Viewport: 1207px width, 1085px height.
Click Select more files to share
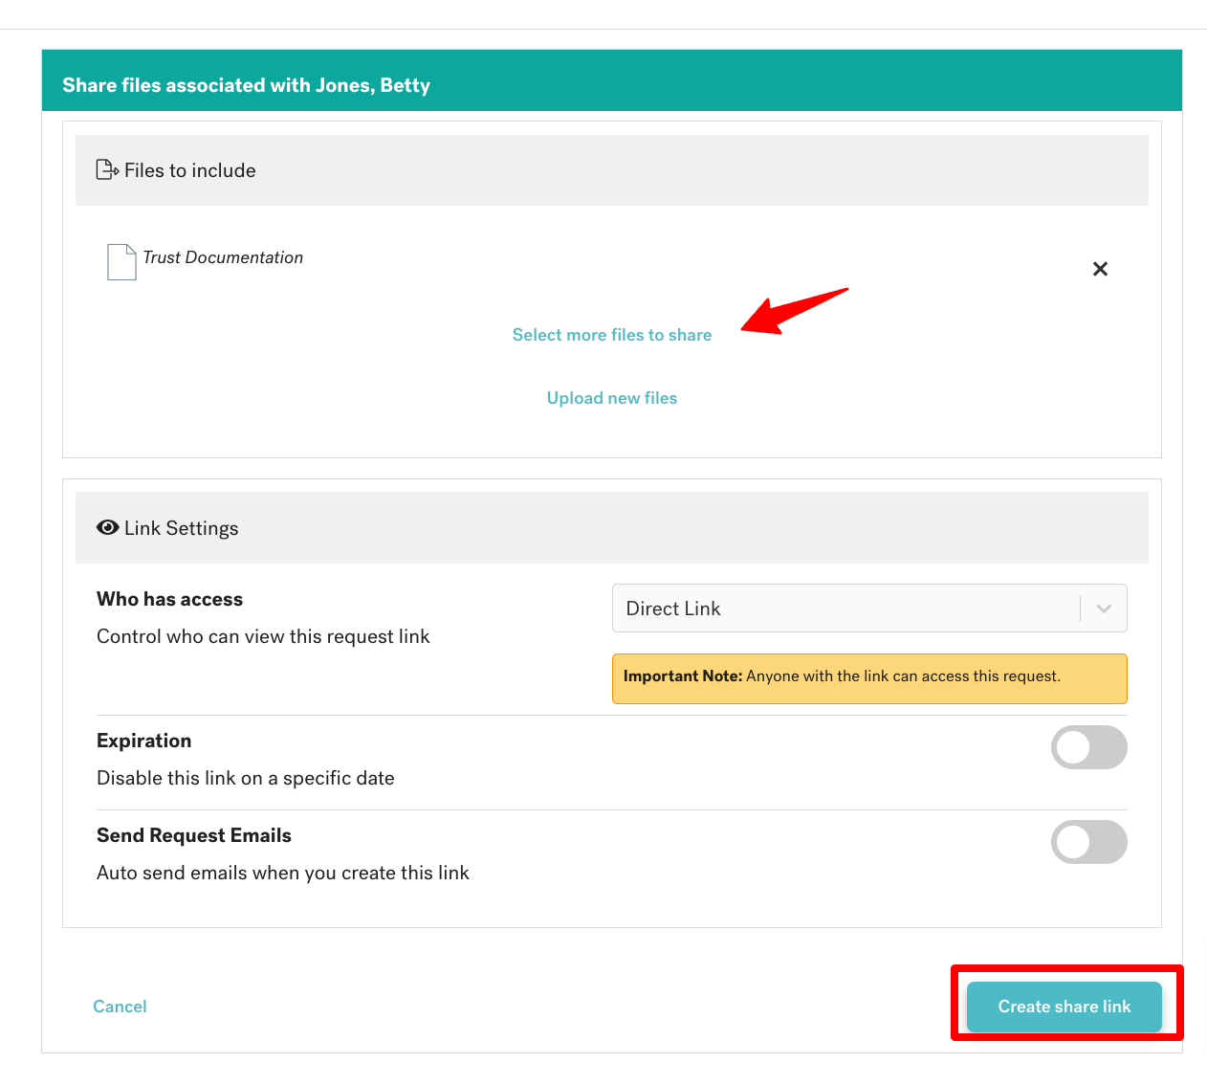[x=612, y=335]
